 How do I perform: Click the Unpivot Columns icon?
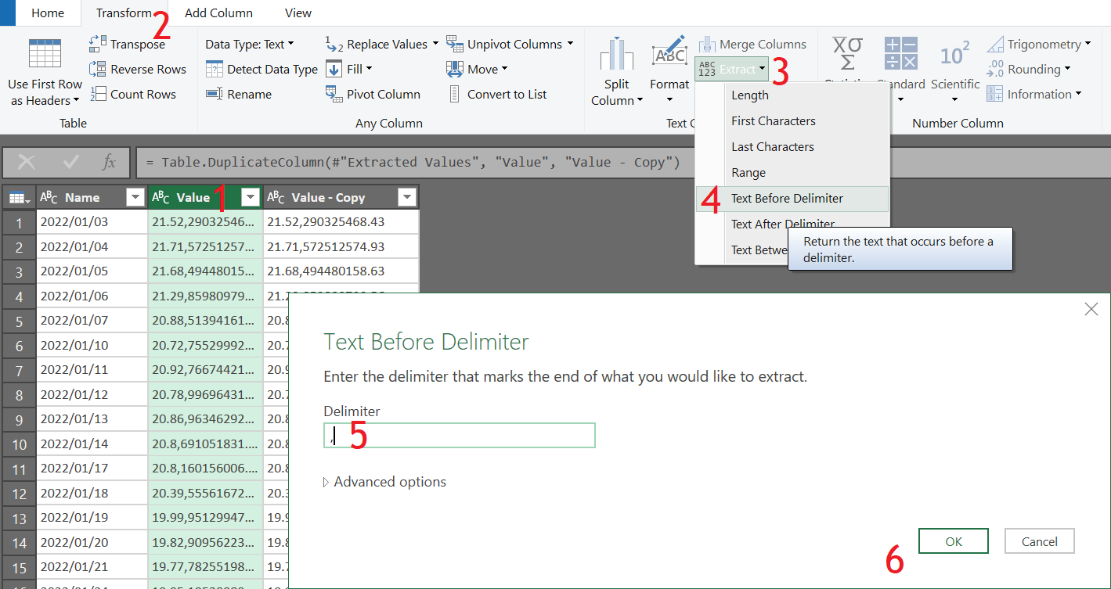pos(454,44)
